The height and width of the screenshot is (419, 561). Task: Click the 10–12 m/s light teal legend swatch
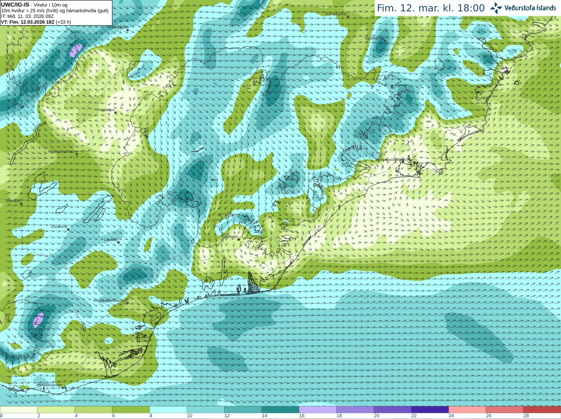click(206, 410)
